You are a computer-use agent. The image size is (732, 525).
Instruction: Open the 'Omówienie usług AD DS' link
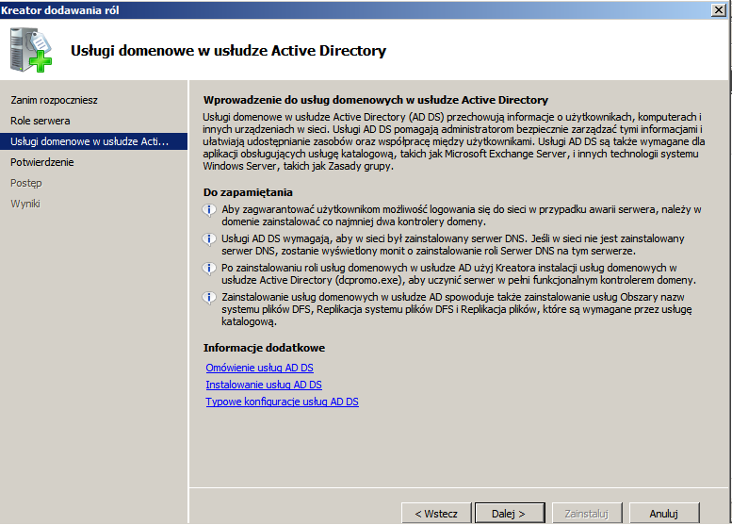click(x=260, y=368)
